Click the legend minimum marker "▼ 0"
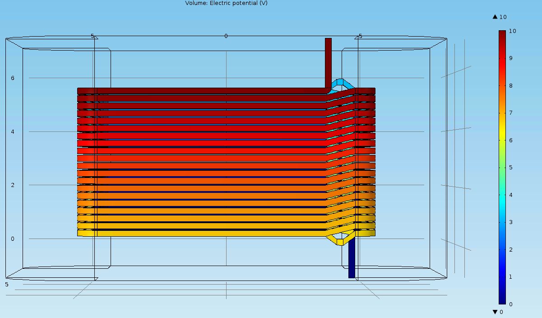The width and height of the screenshot is (542, 318). pyautogui.click(x=498, y=312)
